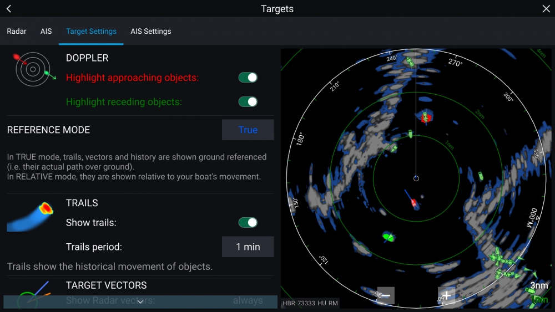Click the 'Highlight receding objects:' label
Viewport: 555px width, 312px height.
point(124,102)
